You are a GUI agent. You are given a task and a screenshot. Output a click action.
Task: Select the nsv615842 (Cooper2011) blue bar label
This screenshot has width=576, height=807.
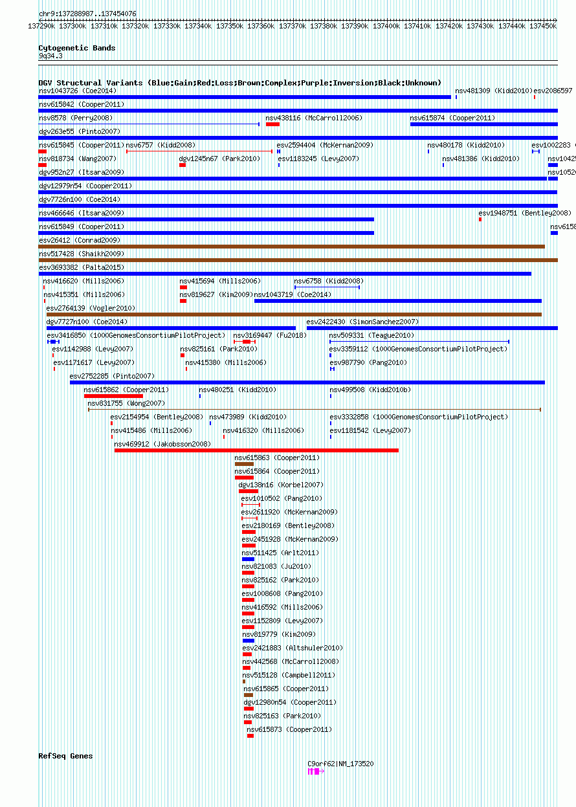tap(82, 104)
